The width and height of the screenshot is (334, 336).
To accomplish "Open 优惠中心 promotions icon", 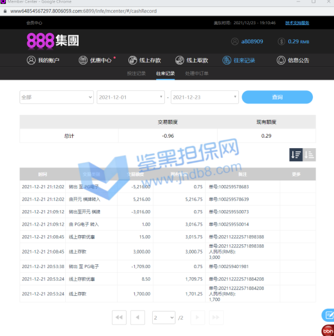I will (x=83, y=60).
